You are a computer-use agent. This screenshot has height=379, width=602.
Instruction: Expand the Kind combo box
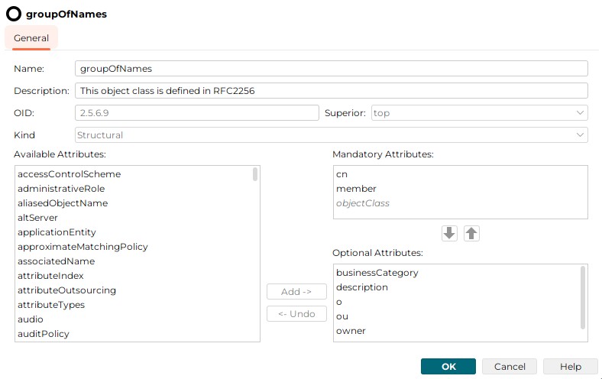[x=331, y=135]
